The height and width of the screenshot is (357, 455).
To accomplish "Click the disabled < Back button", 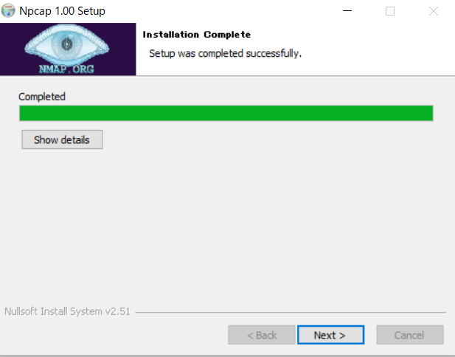I will [262, 335].
